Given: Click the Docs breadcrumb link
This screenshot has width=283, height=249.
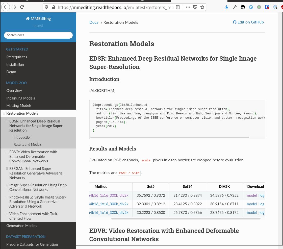Looking at the screenshot, I should [94, 22].
